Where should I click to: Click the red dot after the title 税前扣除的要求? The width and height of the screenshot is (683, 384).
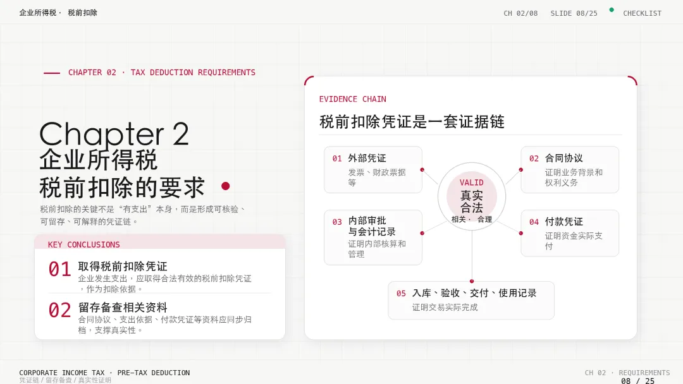[x=225, y=186]
